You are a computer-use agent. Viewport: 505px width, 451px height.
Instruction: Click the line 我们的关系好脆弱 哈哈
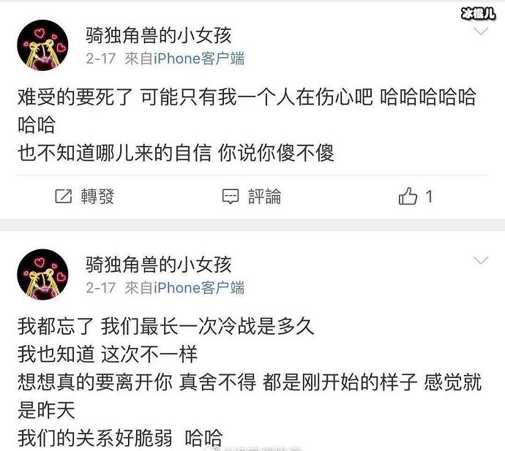(x=120, y=438)
